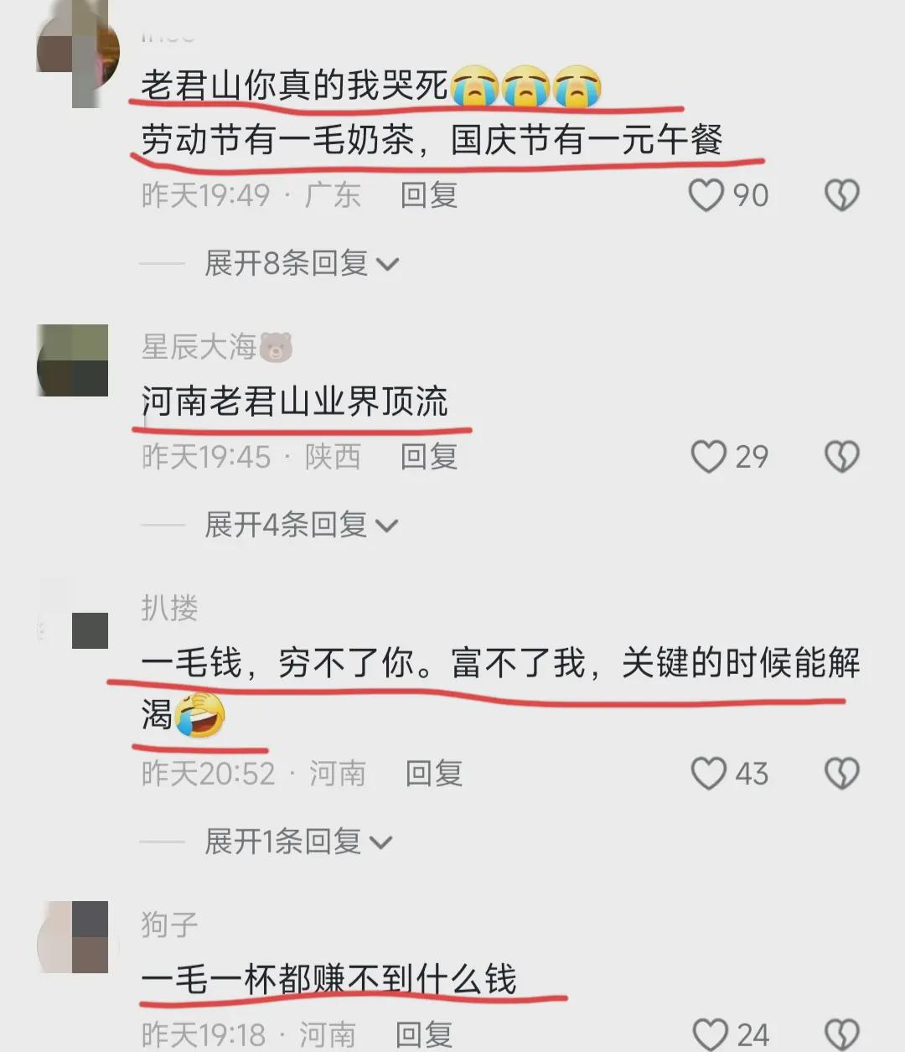Dislike the comment from 广东 user
The image size is (905, 1052).
pos(842,195)
